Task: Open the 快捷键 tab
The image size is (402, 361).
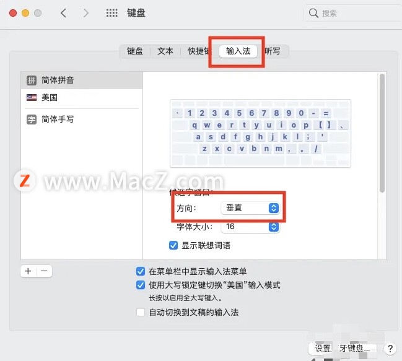Action: point(198,51)
